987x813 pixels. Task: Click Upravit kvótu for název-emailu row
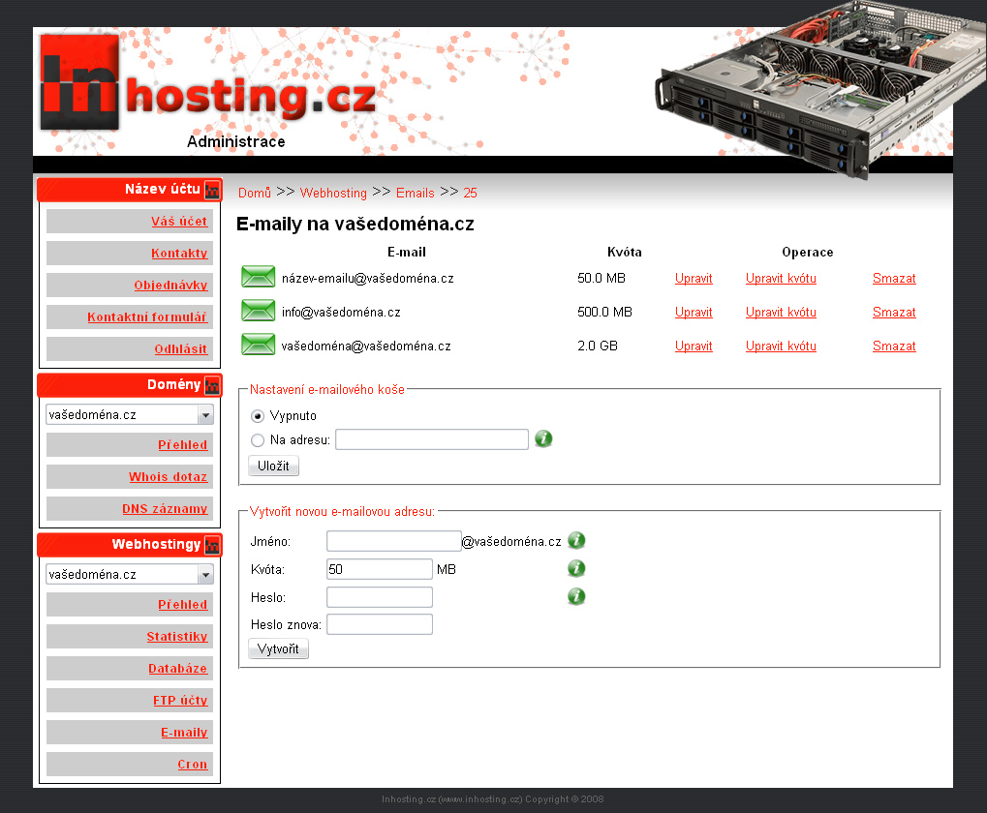tap(781, 278)
